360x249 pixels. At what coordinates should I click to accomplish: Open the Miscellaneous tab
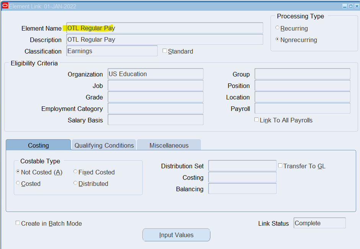(x=169, y=145)
